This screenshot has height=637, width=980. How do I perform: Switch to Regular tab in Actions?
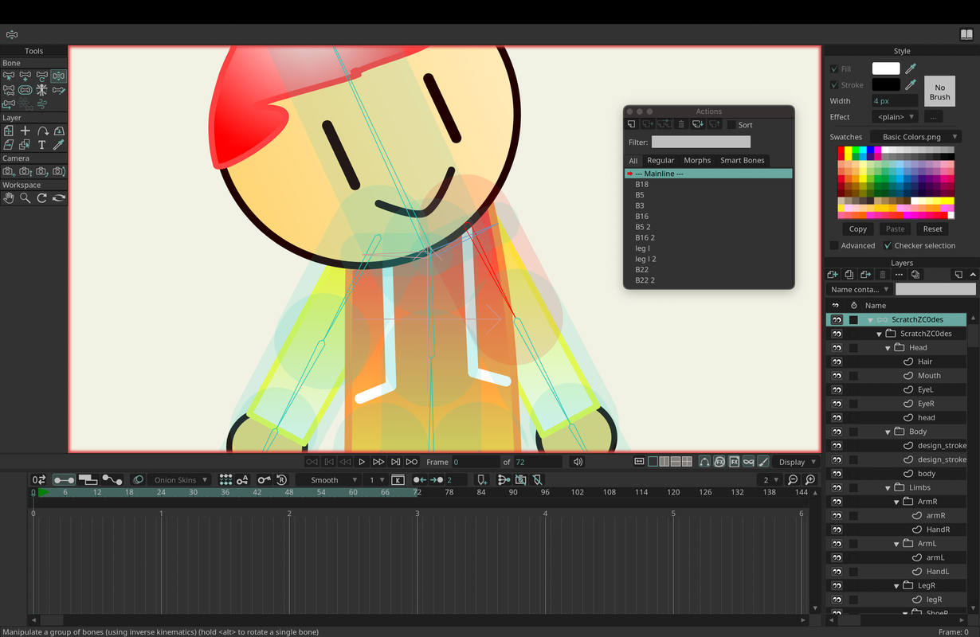coord(661,161)
